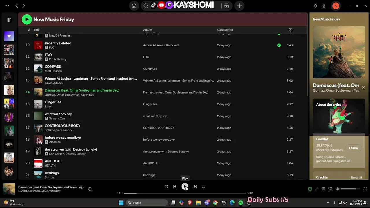
Task: Click the search magnifier icon
Action: (146, 6)
